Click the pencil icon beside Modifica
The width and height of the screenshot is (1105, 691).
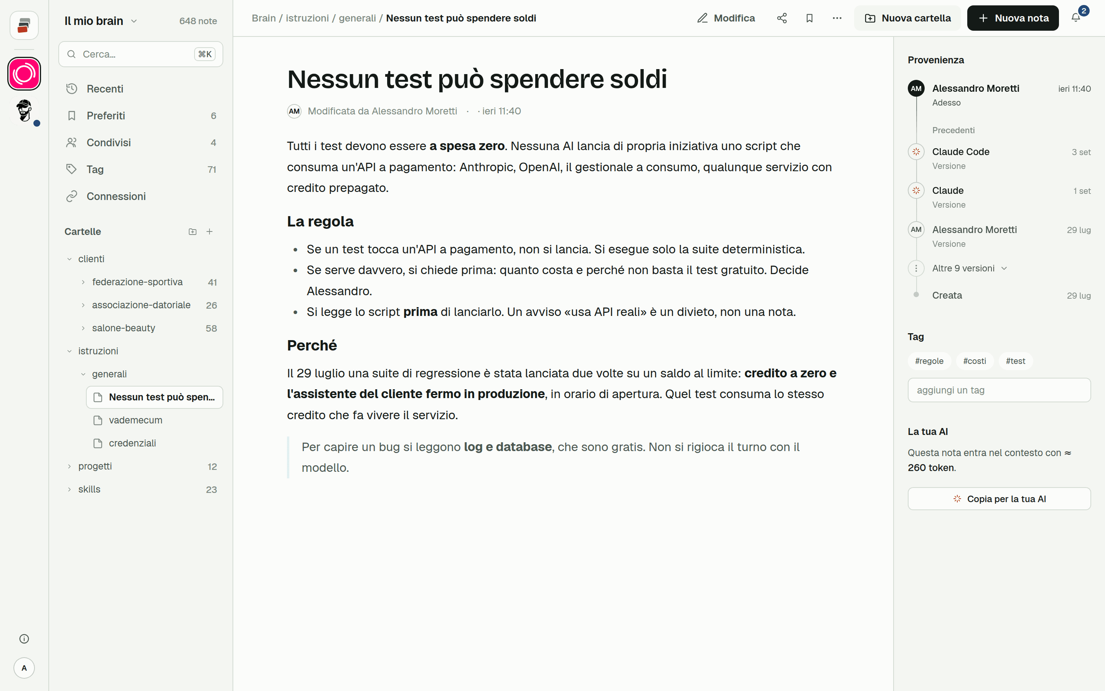(x=702, y=18)
